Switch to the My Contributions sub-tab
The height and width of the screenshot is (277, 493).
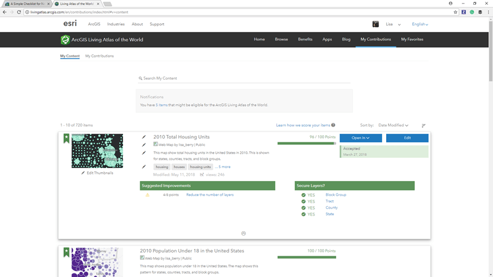(x=99, y=56)
